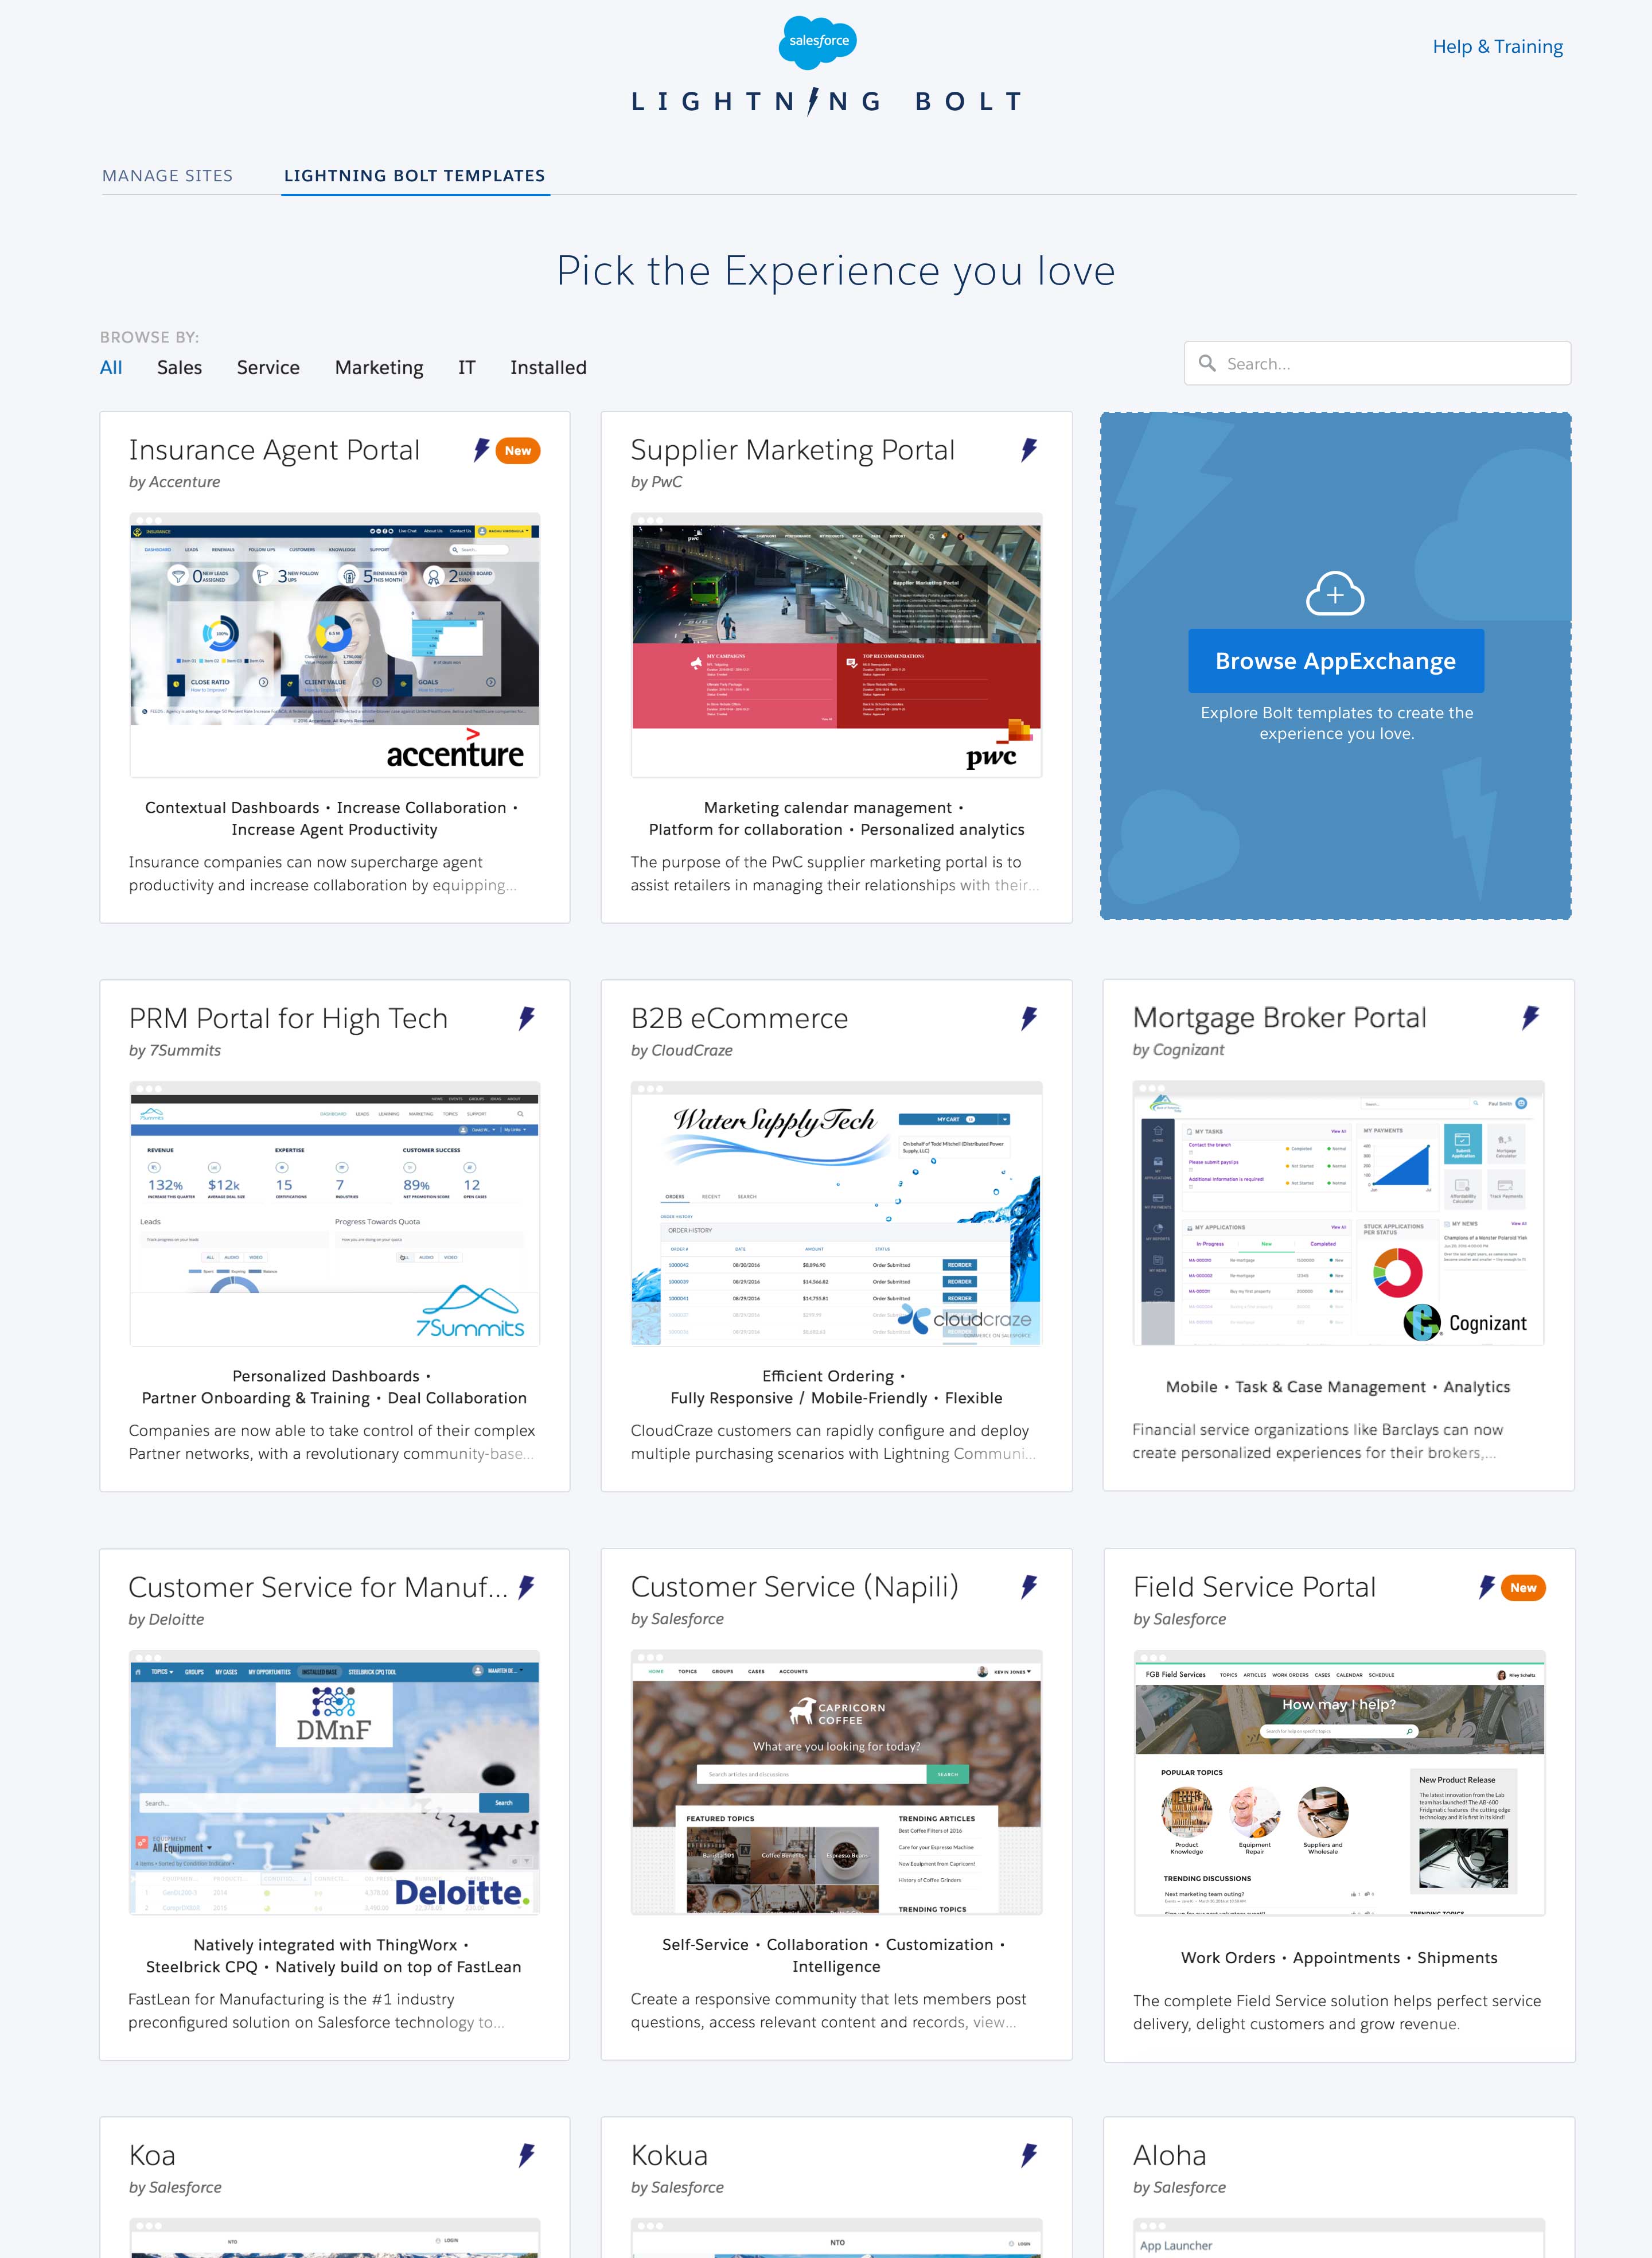
Task: Click 'by Cognizant' author text
Action: pos(1178,1049)
